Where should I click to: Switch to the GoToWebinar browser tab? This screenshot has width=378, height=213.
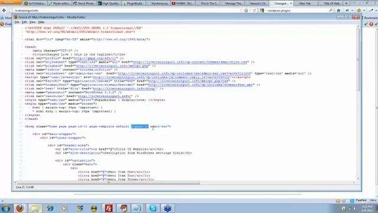point(35,4)
